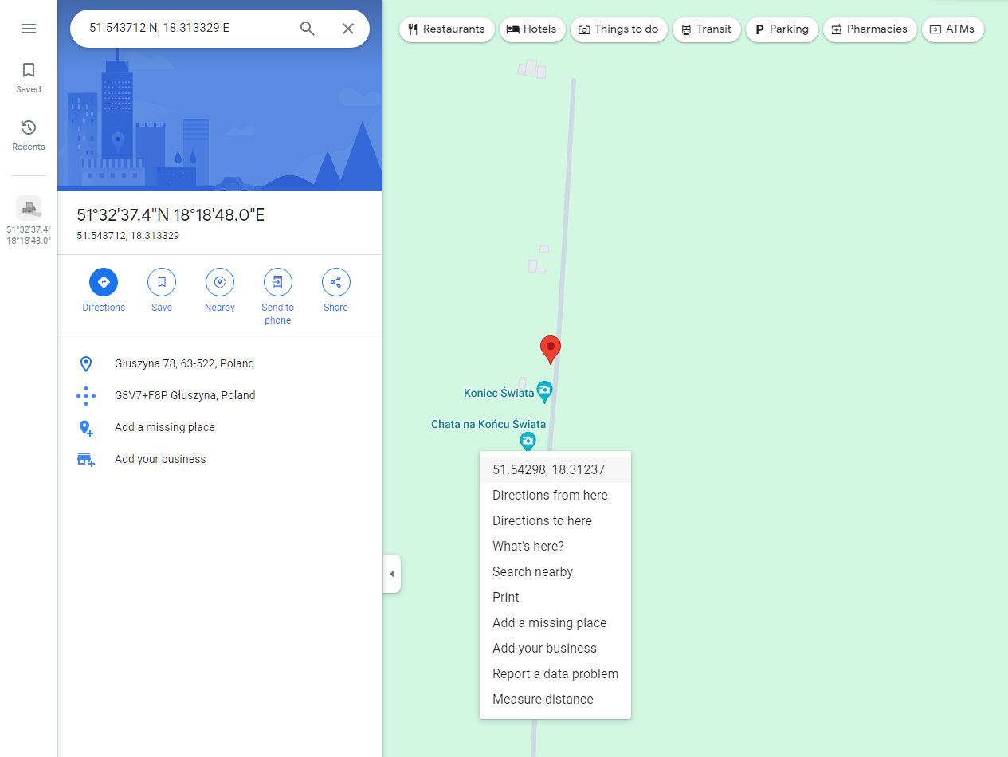
Task: Search Nearby places icon
Action: 220,282
